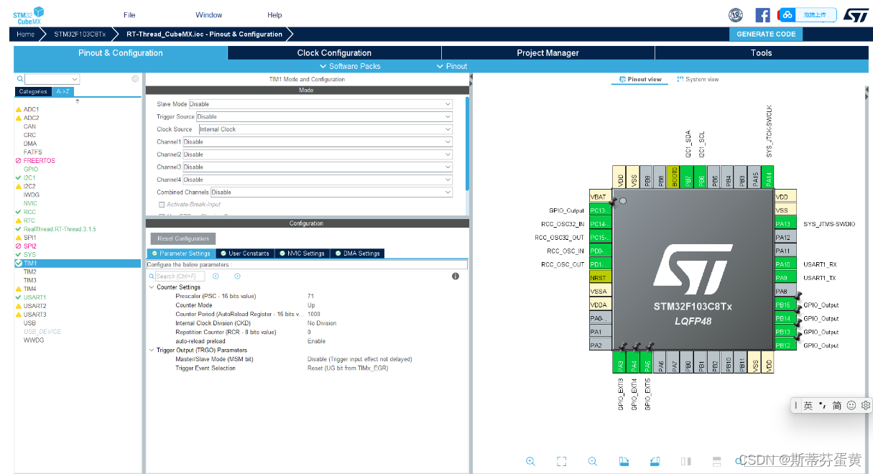Open the File menu
The width and height of the screenshot is (873, 474).
pos(129,14)
